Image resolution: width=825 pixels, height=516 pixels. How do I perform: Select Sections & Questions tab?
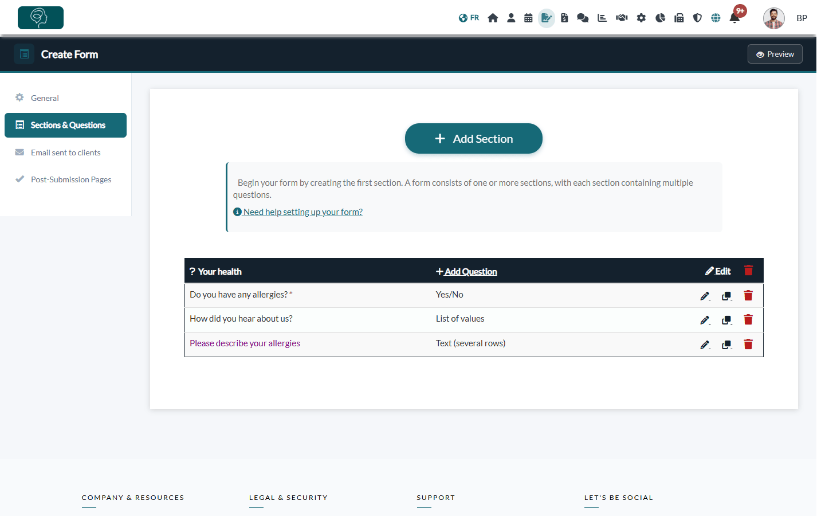tap(65, 125)
